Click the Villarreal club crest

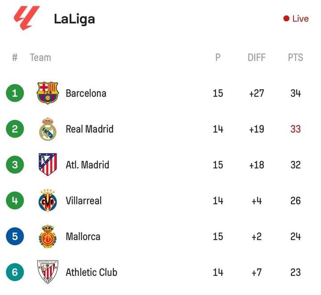[48, 201]
